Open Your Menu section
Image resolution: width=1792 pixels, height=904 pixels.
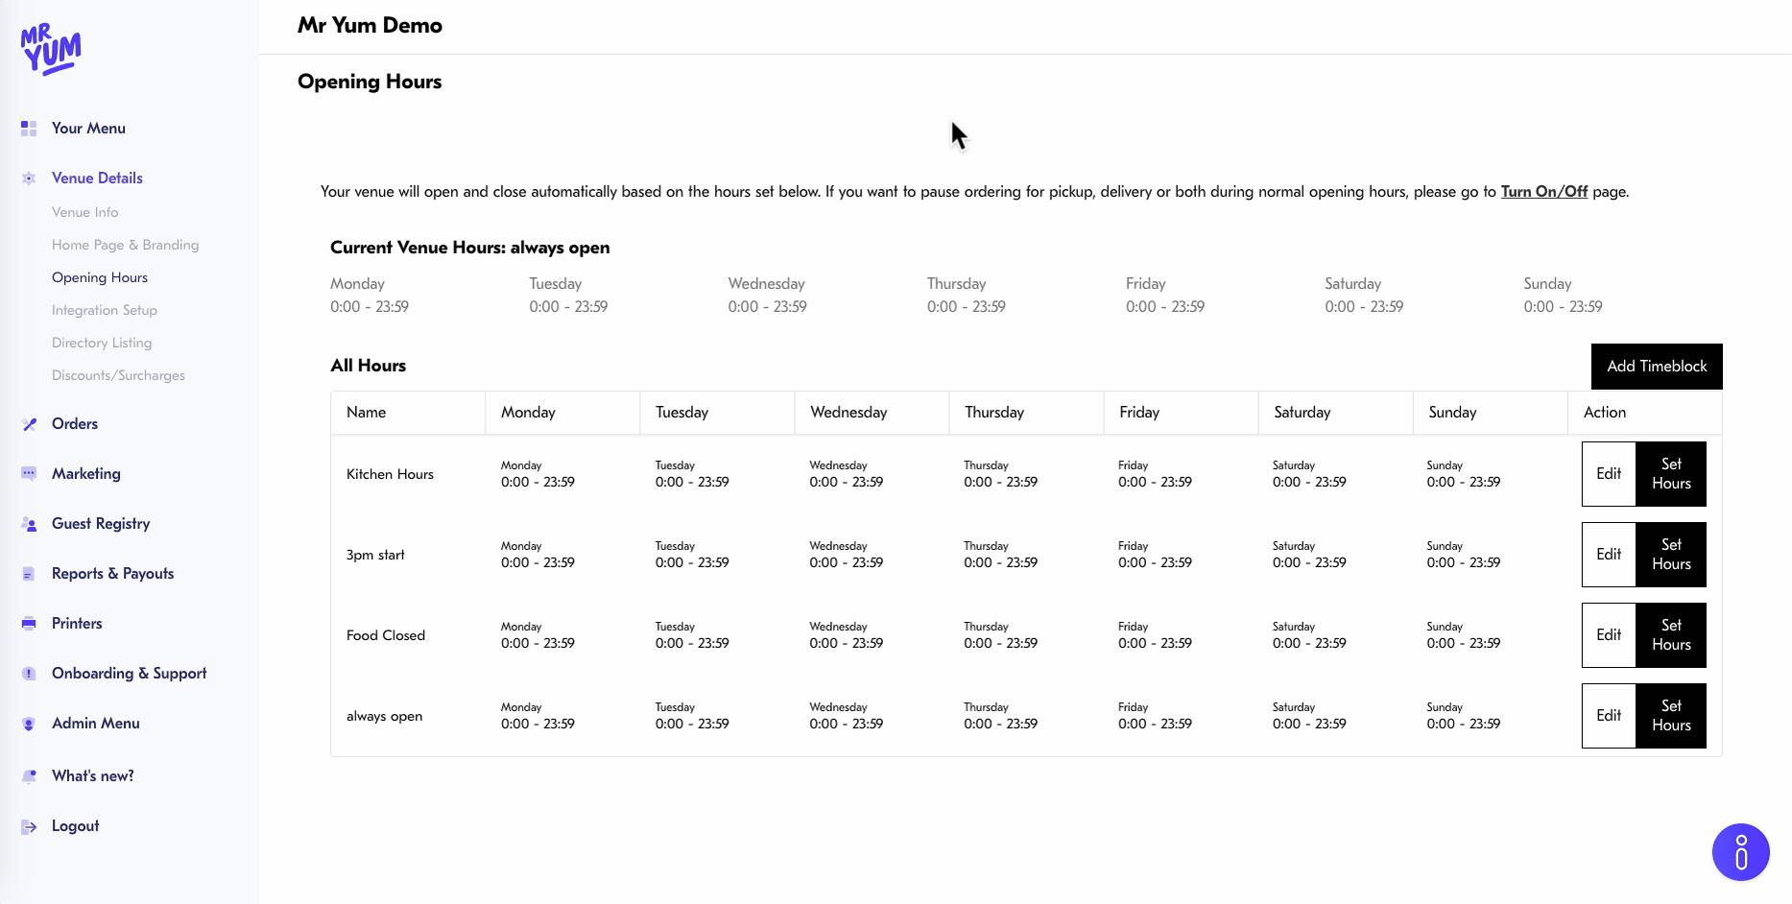coord(88,129)
